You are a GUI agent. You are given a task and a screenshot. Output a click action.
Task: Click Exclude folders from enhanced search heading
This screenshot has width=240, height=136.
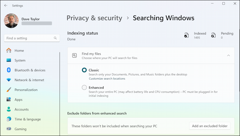click(x=97, y=113)
